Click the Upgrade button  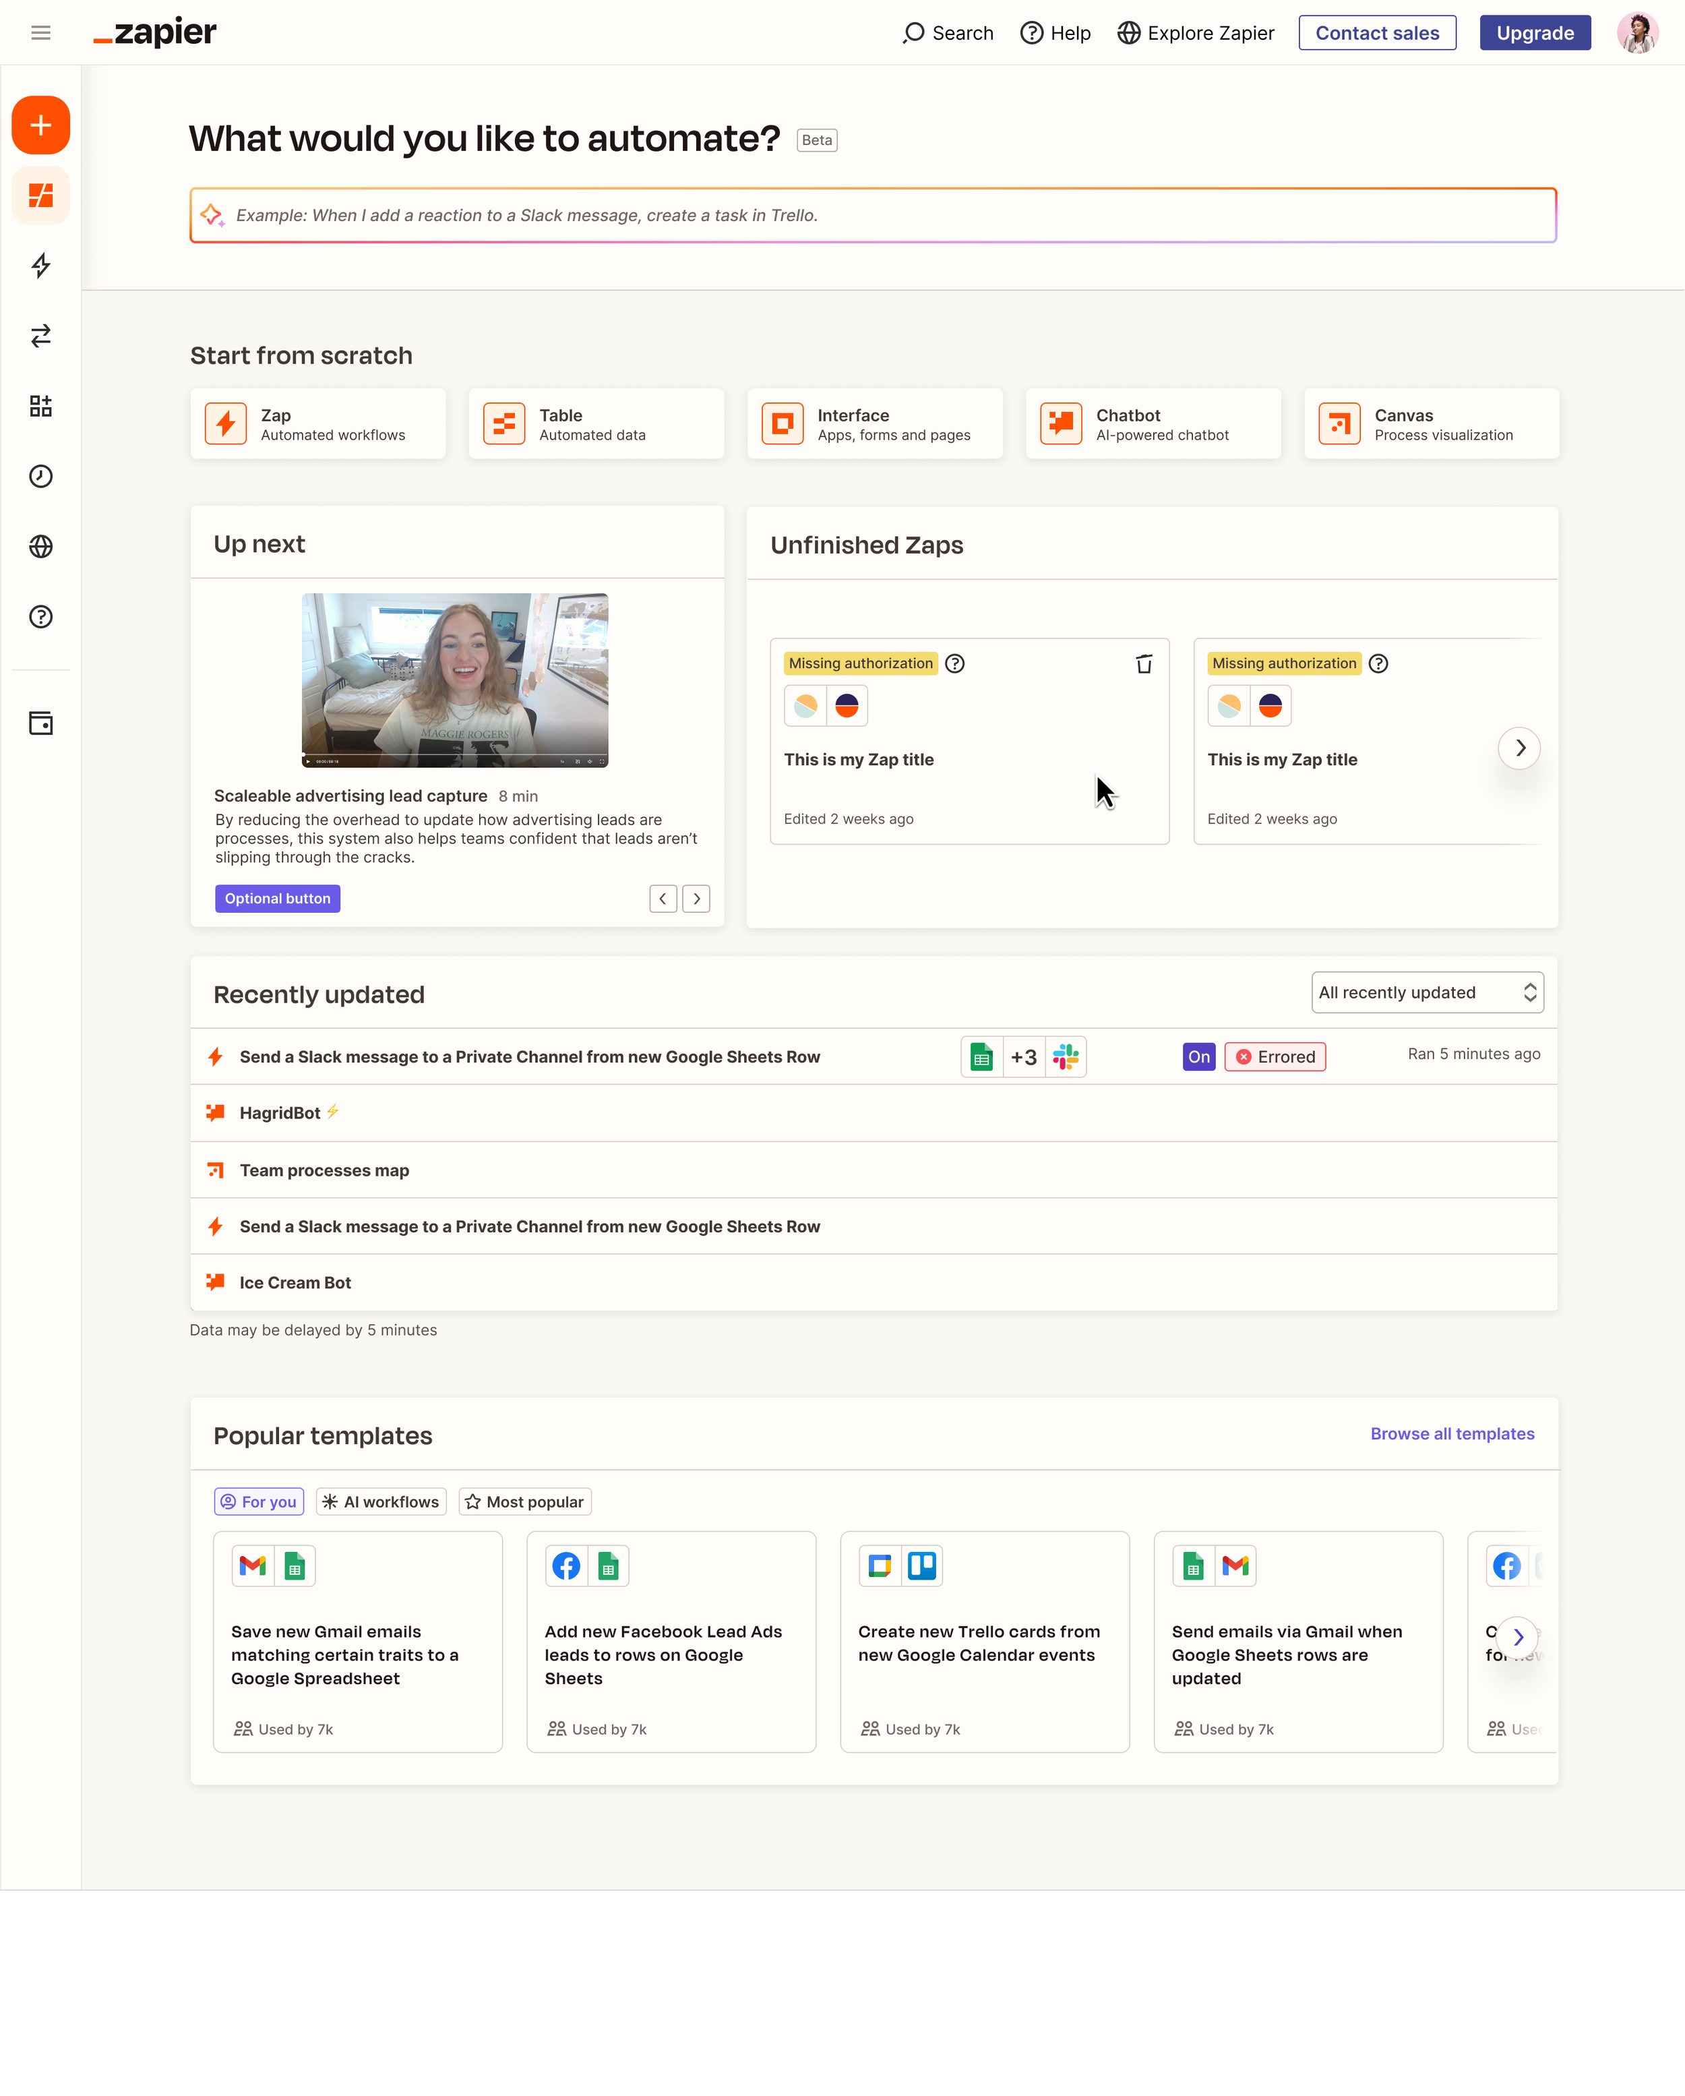click(1535, 33)
